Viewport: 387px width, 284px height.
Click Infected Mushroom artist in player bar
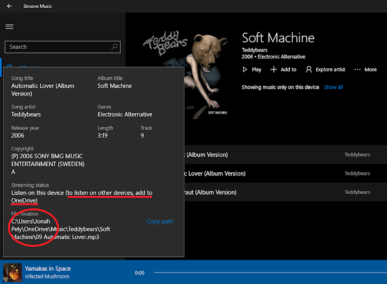tap(47, 276)
